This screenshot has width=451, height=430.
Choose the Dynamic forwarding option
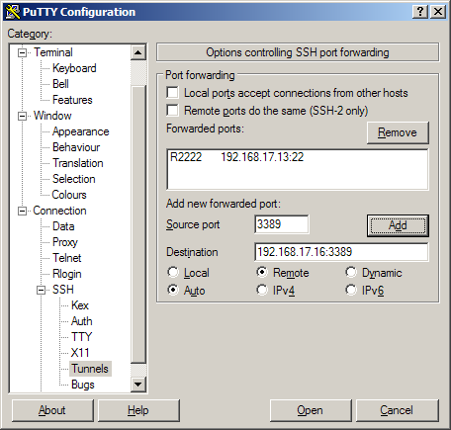coord(351,272)
